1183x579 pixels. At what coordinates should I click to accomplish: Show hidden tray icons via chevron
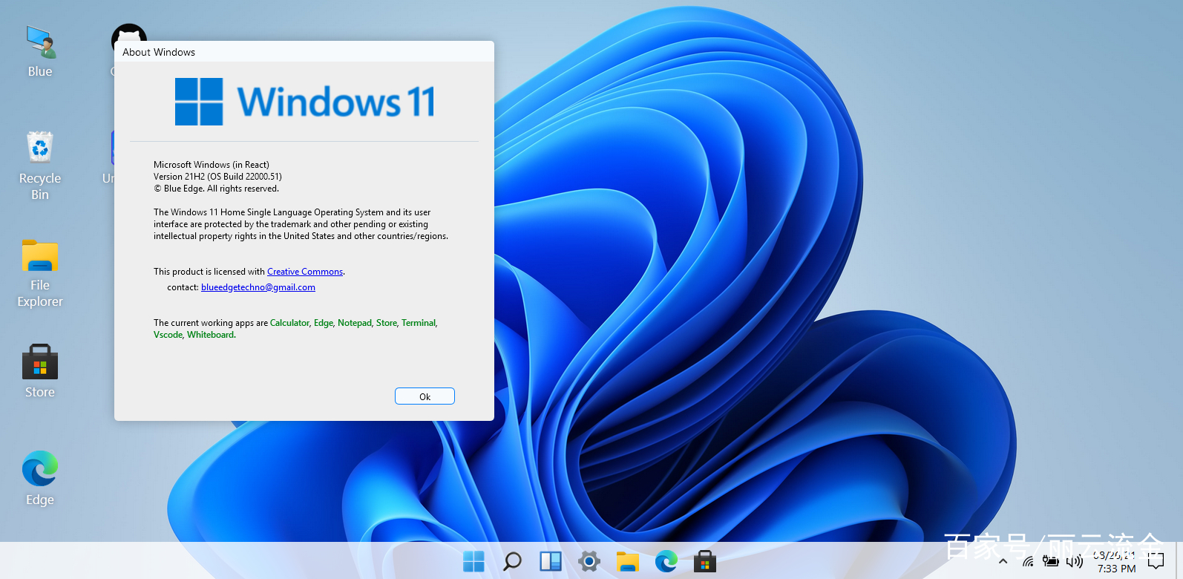(1003, 562)
